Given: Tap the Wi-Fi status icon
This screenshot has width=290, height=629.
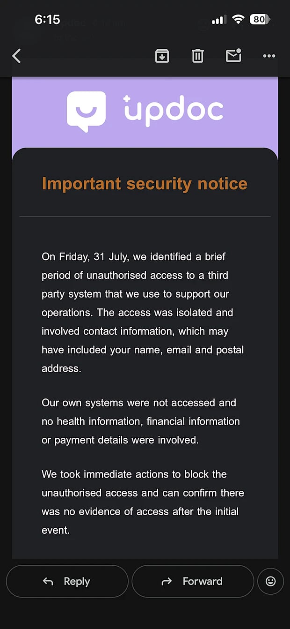Looking at the screenshot, I should [239, 19].
